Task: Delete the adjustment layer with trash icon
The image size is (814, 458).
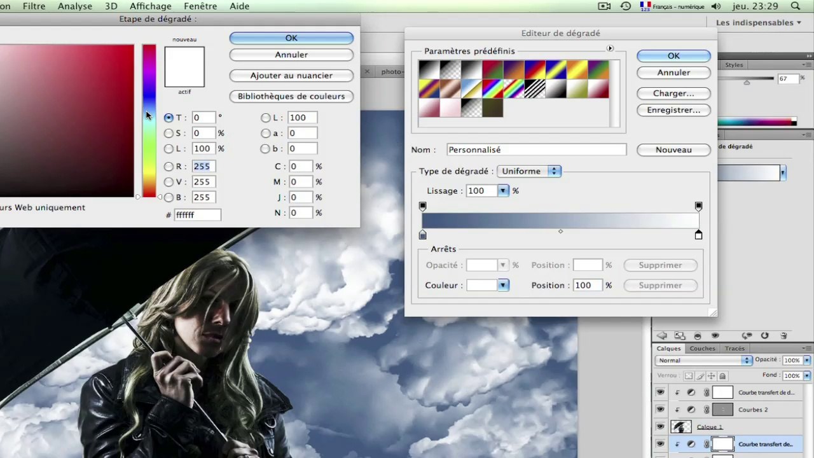Action: [783, 335]
